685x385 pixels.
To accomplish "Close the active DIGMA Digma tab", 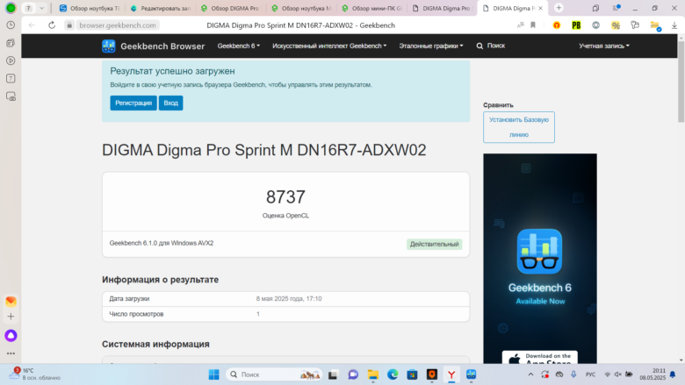I will pos(540,8).
